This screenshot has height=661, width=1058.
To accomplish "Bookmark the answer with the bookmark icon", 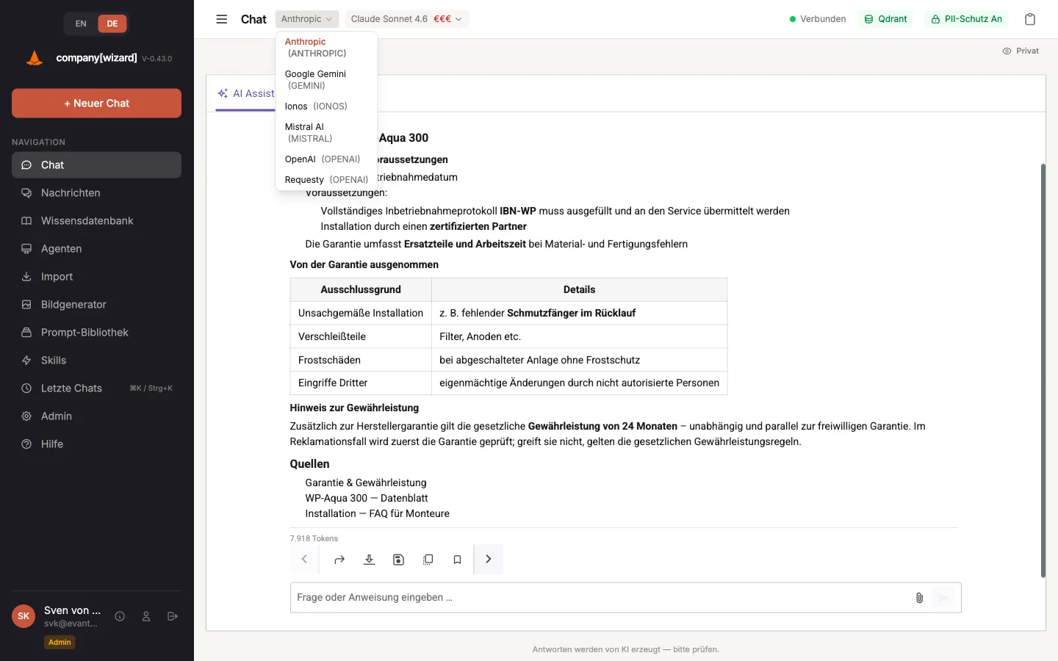I will (x=457, y=560).
